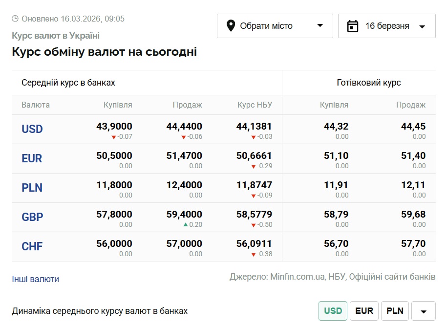Switch chart to EUR
447x331 pixels.
pos(364,311)
